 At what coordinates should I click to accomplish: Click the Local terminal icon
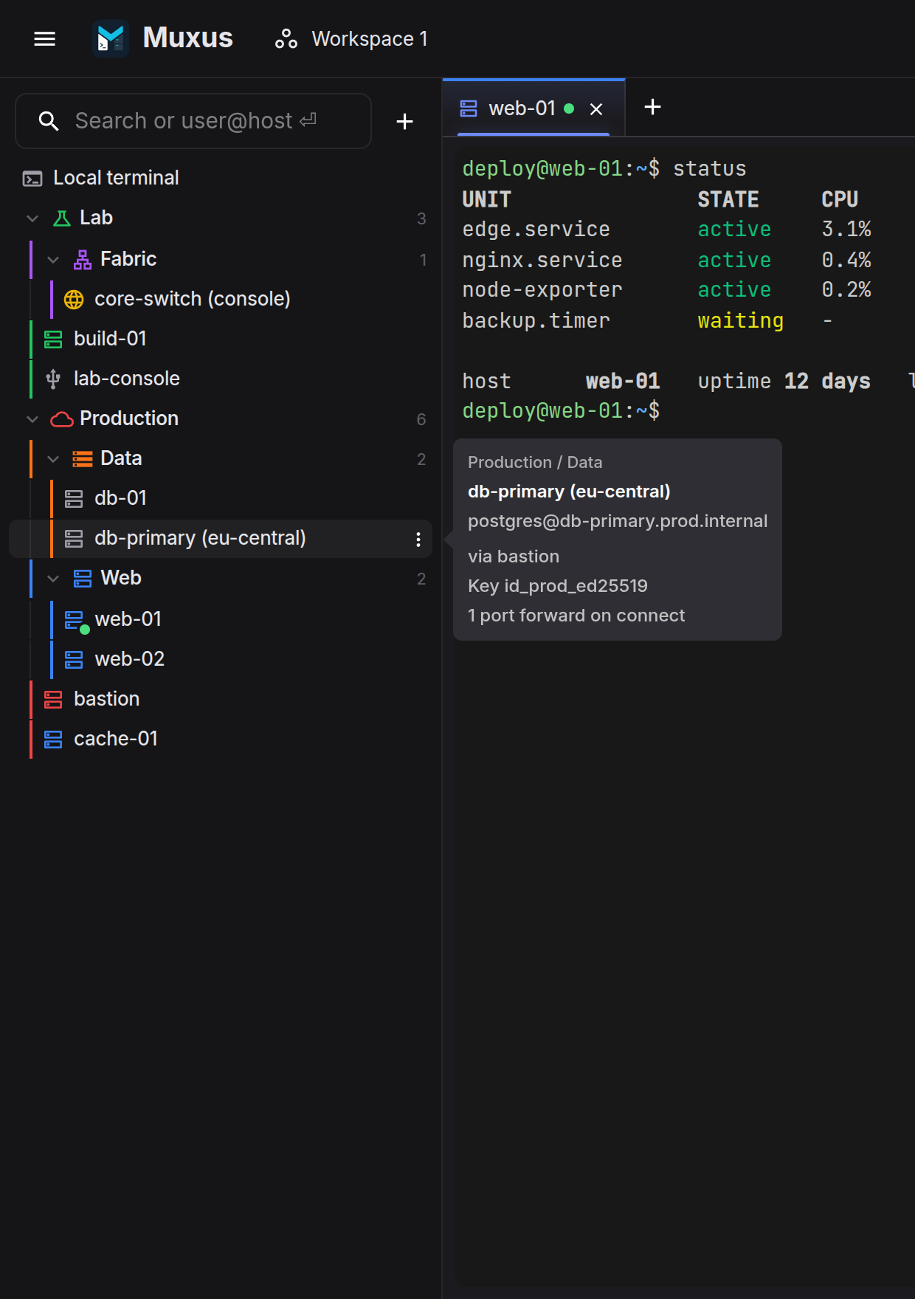point(32,178)
